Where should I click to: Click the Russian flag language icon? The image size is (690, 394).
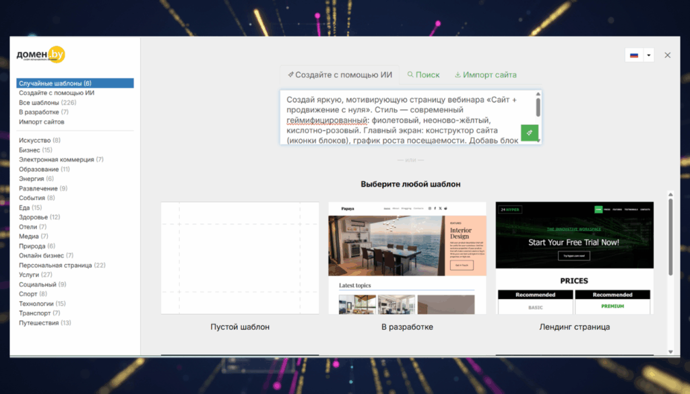(x=633, y=55)
